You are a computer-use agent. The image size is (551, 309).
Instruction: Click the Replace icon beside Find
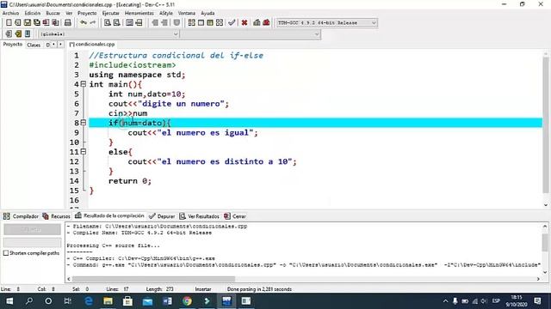(117, 23)
